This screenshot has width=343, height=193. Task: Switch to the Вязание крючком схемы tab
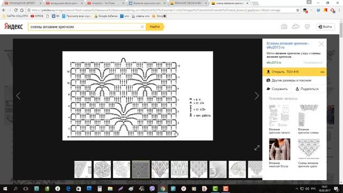click(x=147, y=3)
